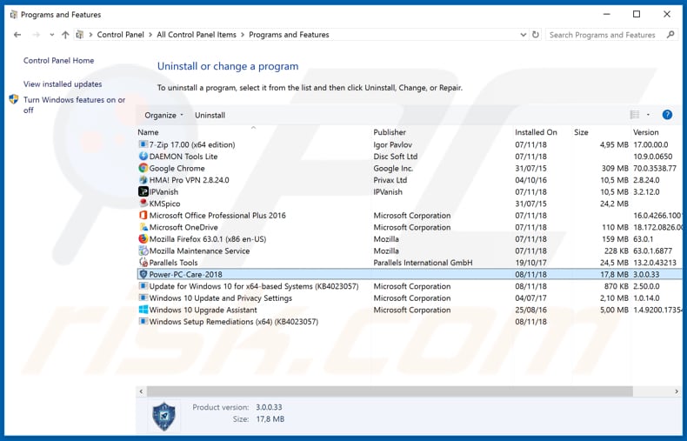
Task: Select Windows 10 Upgrade Assistant row
Action: (203, 310)
